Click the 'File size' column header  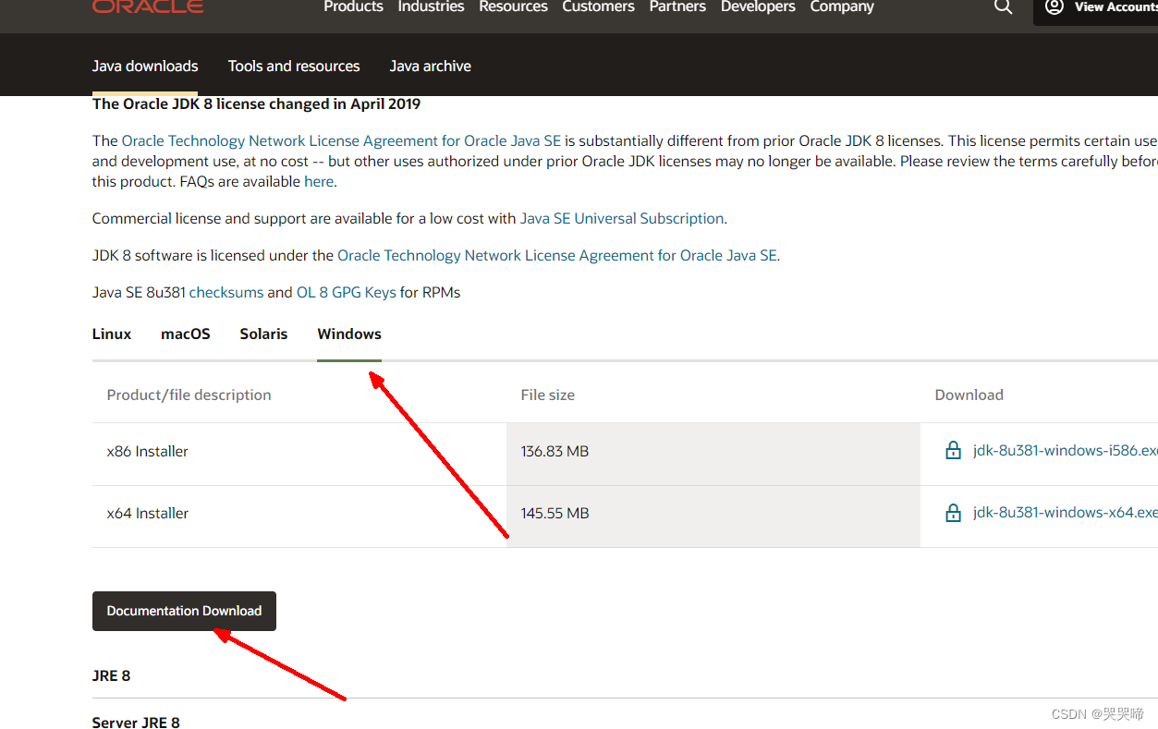pos(548,395)
